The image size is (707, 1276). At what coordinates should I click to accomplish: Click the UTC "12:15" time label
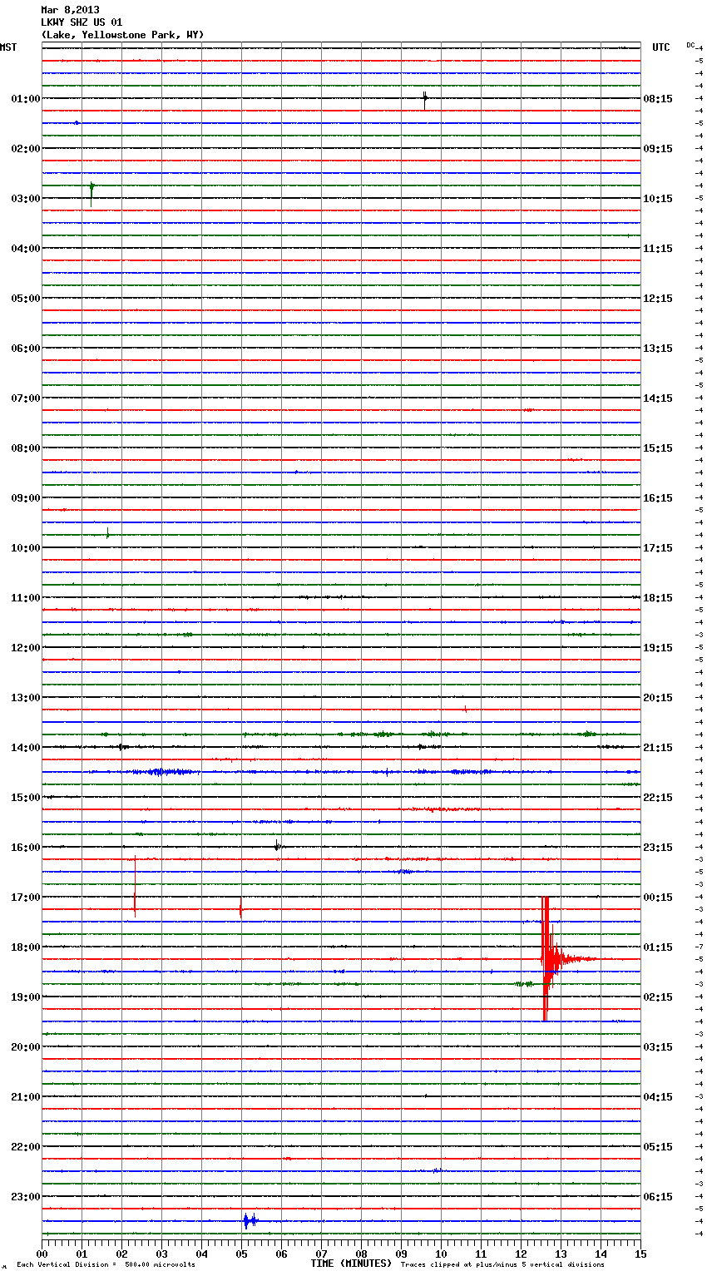point(658,299)
